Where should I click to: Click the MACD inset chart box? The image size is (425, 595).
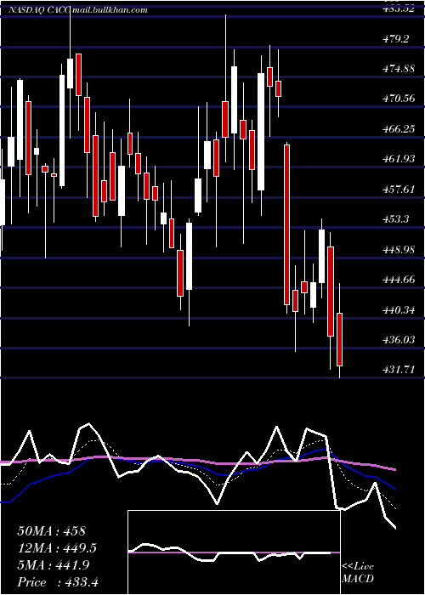[234, 552]
